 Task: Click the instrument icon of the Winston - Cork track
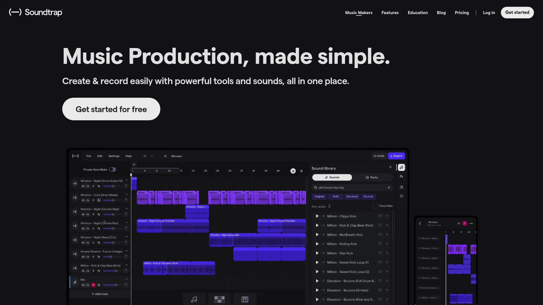tap(75, 197)
